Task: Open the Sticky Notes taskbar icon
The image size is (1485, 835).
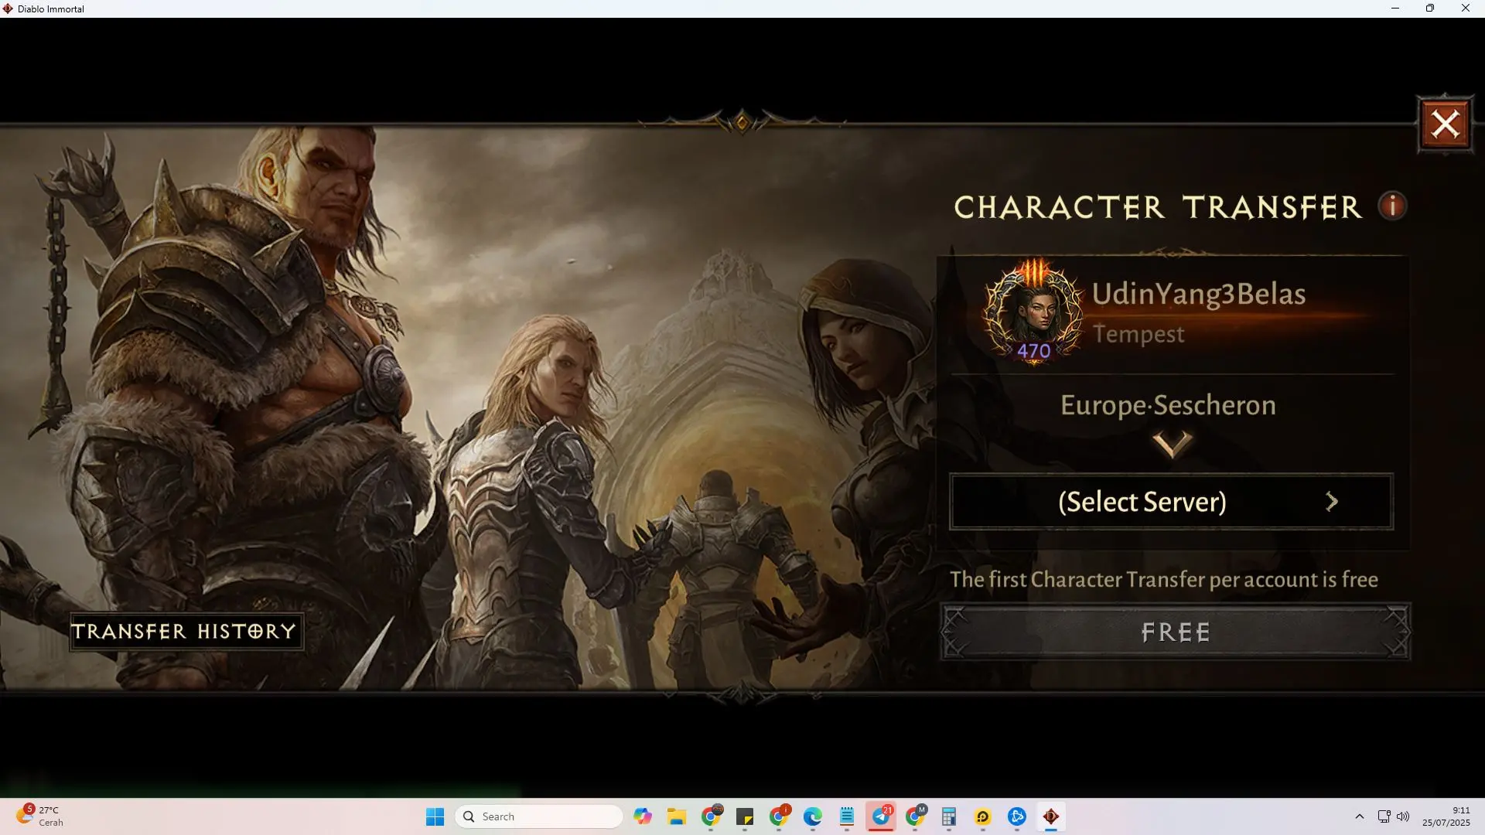Action: click(x=745, y=816)
